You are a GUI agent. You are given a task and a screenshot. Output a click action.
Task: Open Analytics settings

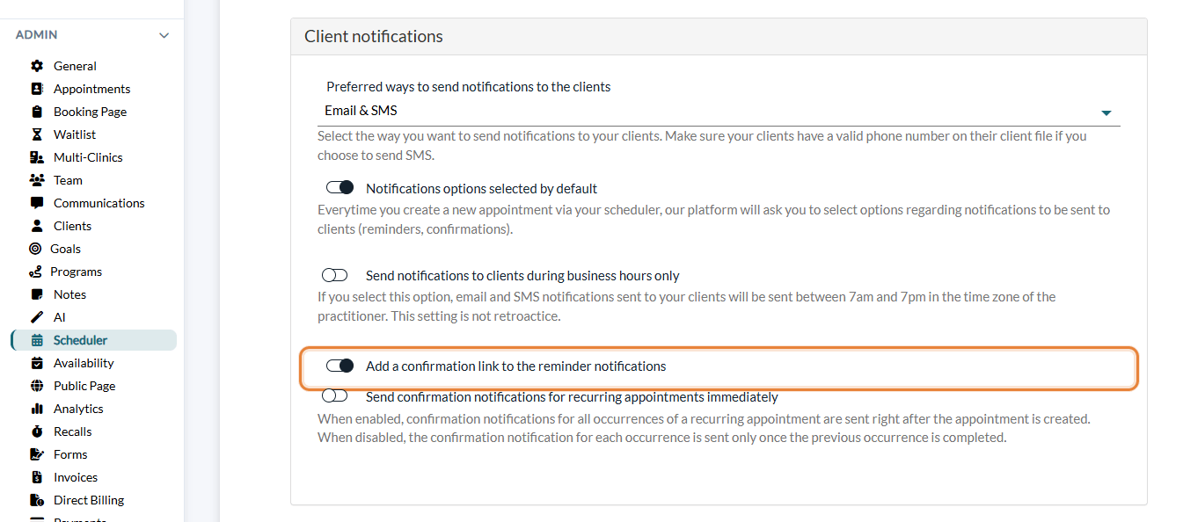tap(78, 409)
